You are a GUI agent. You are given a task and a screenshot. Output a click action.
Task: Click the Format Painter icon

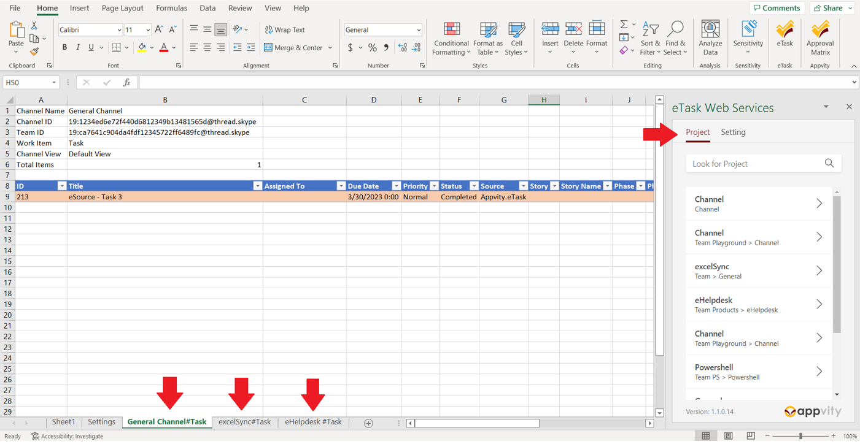pos(34,52)
